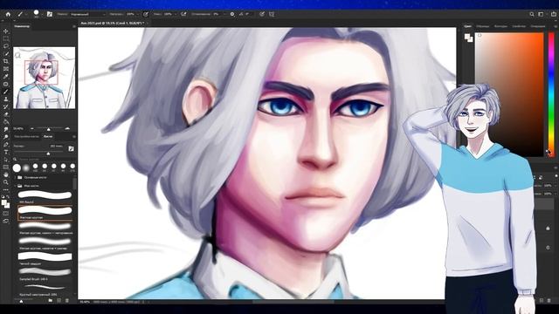Select the Rectangular Marquee tool

(6, 38)
